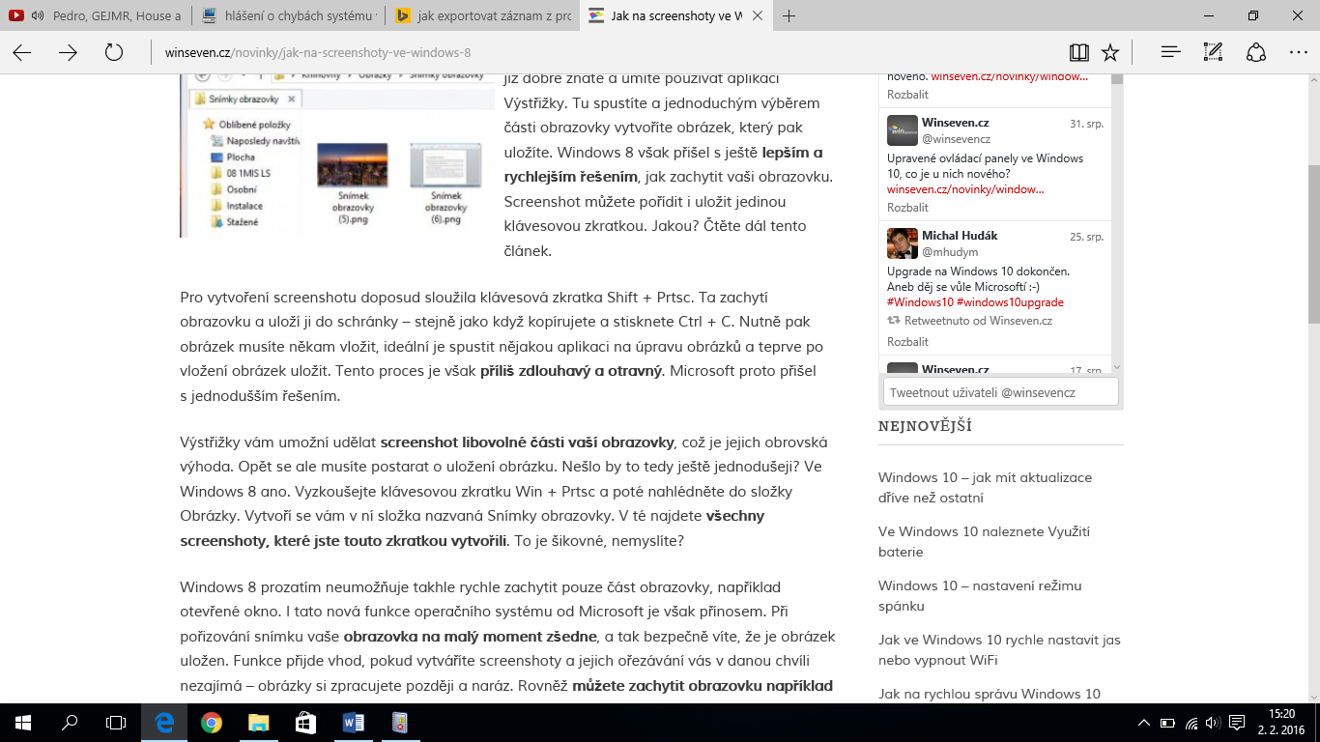The width and height of the screenshot is (1320, 742).
Task: Click Winseven.cz avatar on 31. srp. tweet
Action: pyautogui.click(x=902, y=131)
